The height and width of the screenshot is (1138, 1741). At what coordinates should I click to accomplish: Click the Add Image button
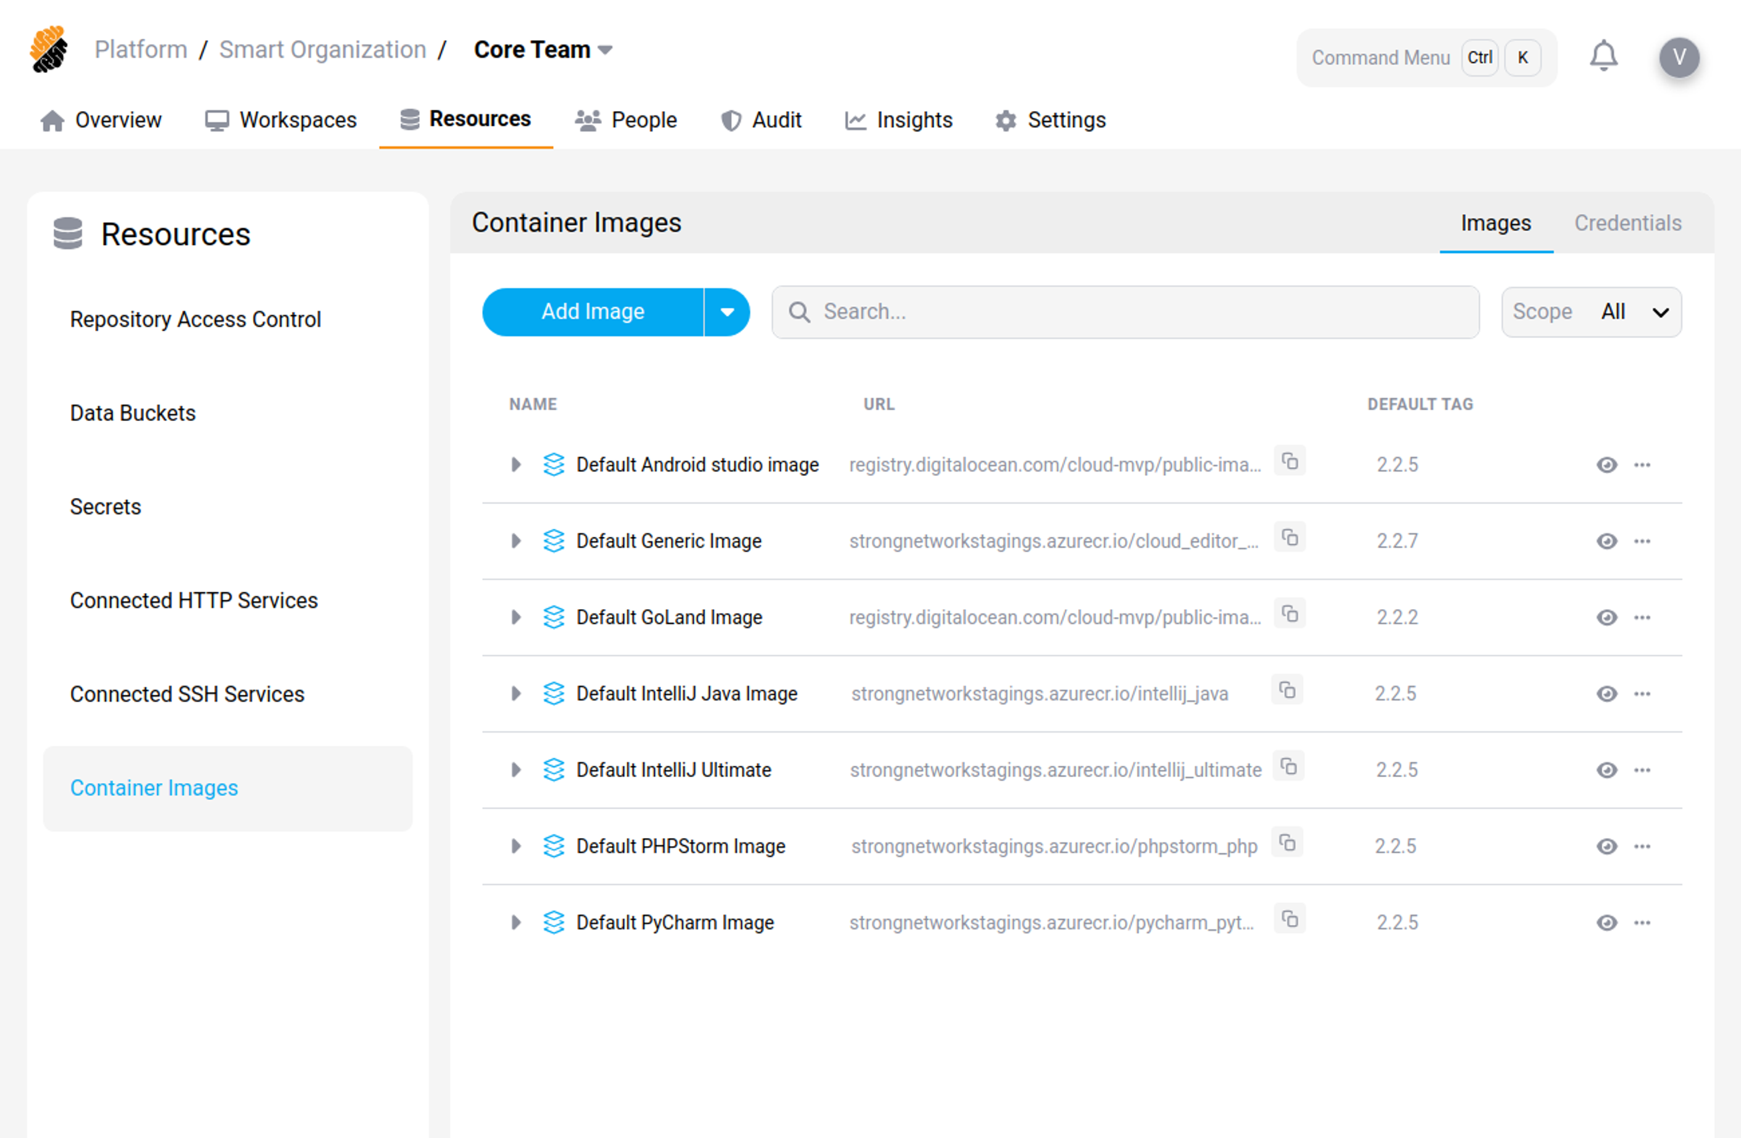tap(593, 312)
